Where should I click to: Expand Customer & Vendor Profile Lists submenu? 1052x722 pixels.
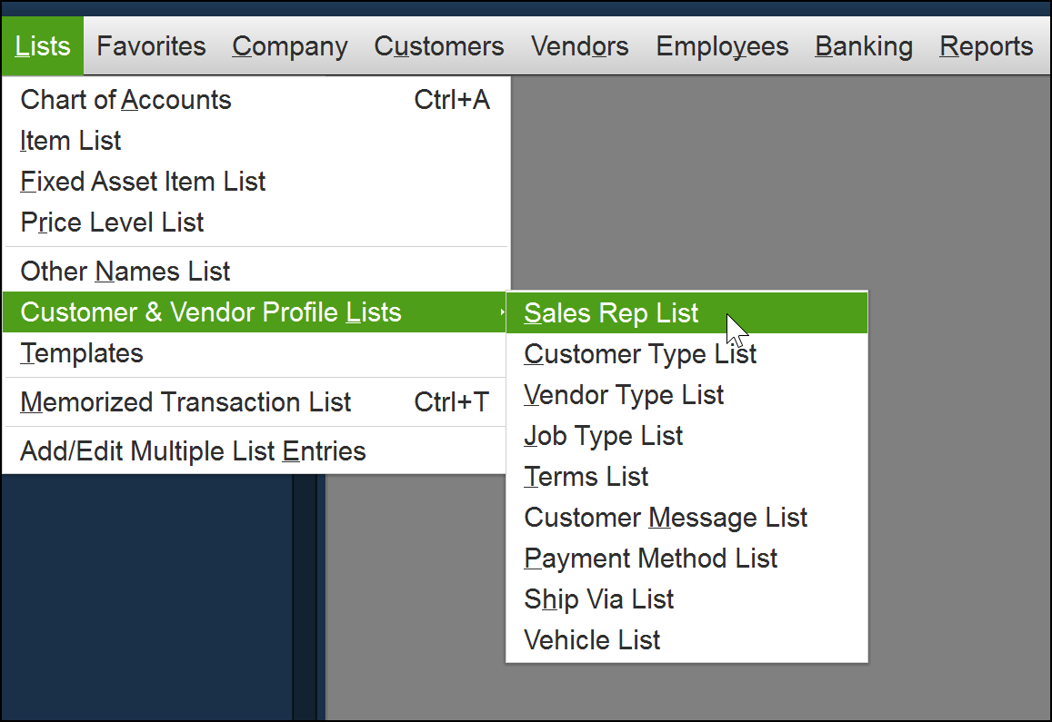255,312
